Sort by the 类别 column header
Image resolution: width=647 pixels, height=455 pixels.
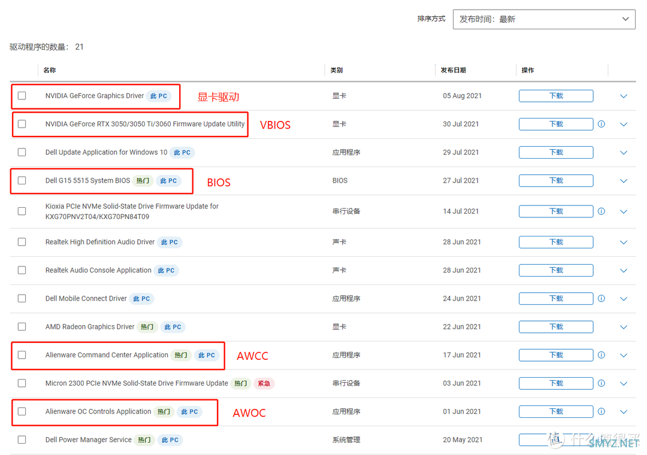336,70
